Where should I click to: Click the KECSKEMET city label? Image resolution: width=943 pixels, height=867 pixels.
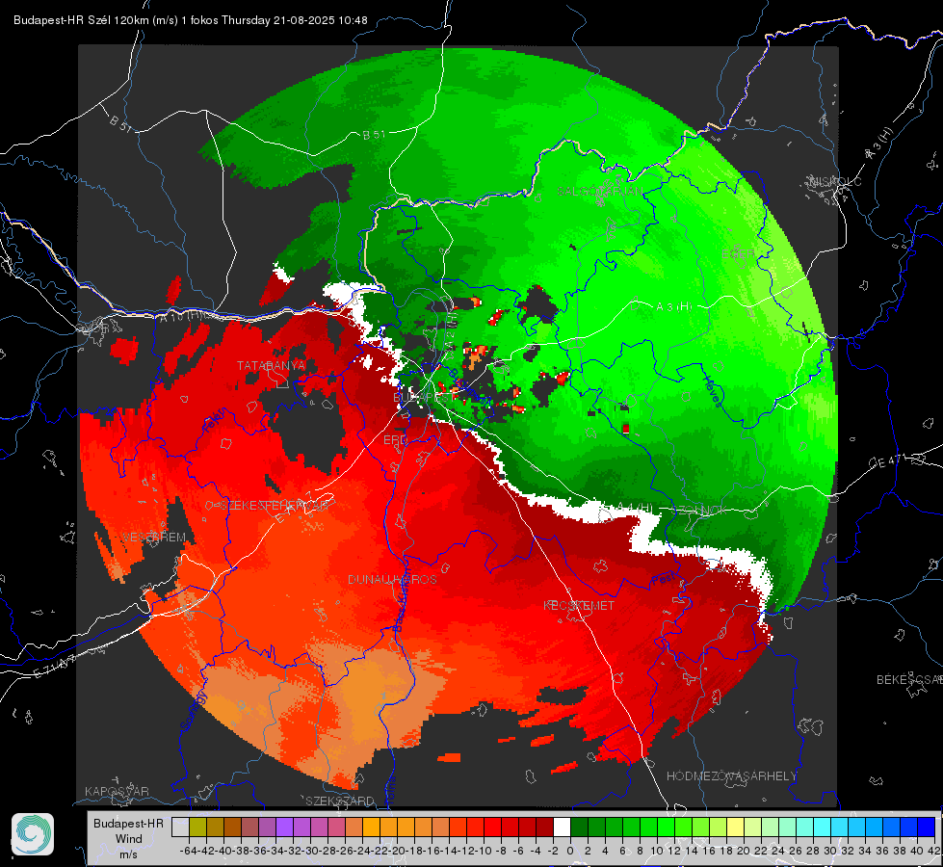[x=579, y=605]
